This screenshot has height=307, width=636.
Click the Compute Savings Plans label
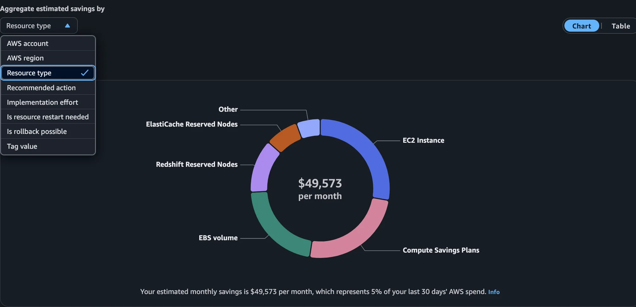click(x=441, y=250)
